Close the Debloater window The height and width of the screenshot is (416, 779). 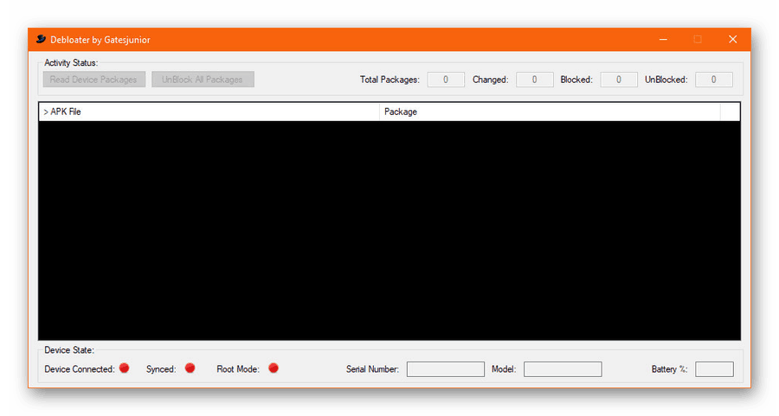(x=733, y=39)
